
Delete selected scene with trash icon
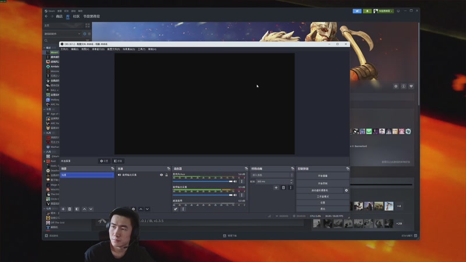(69, 209)
